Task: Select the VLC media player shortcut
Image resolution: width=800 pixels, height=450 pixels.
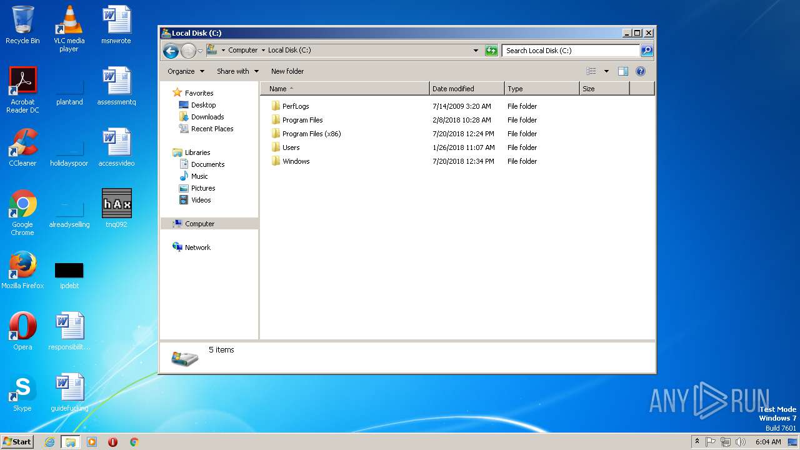Action: [x=69, y=29]
